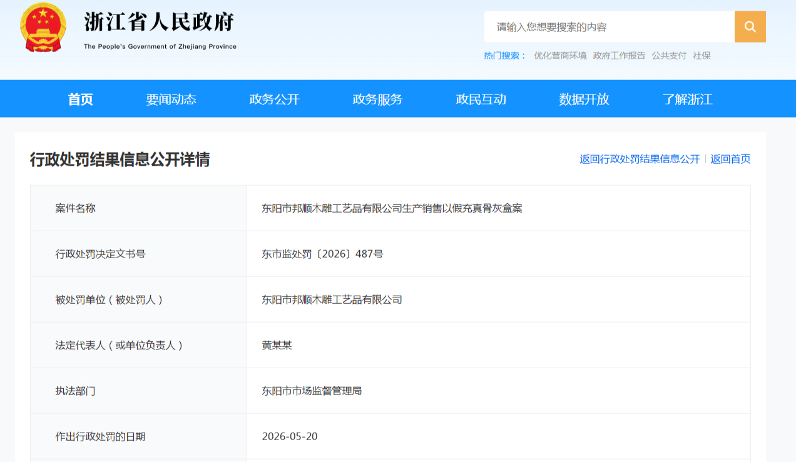The image size is (796, 462).
Task: Click the English subtitle People's Government of Zhejiang
Action: (160, 46)
